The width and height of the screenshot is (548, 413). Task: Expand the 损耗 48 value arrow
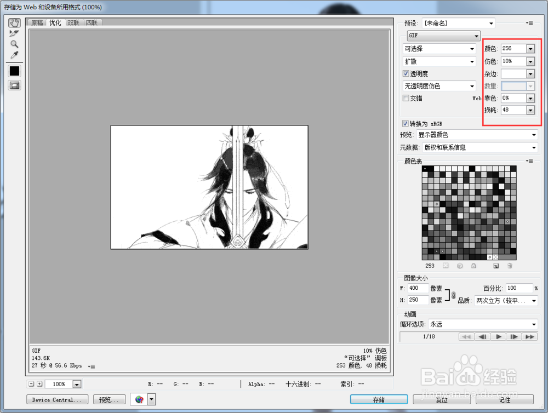tap(530, 111)
